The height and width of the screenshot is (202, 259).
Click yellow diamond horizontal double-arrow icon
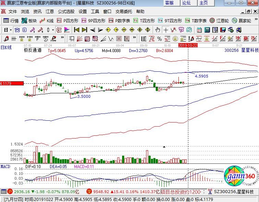(x=124, y=30)
